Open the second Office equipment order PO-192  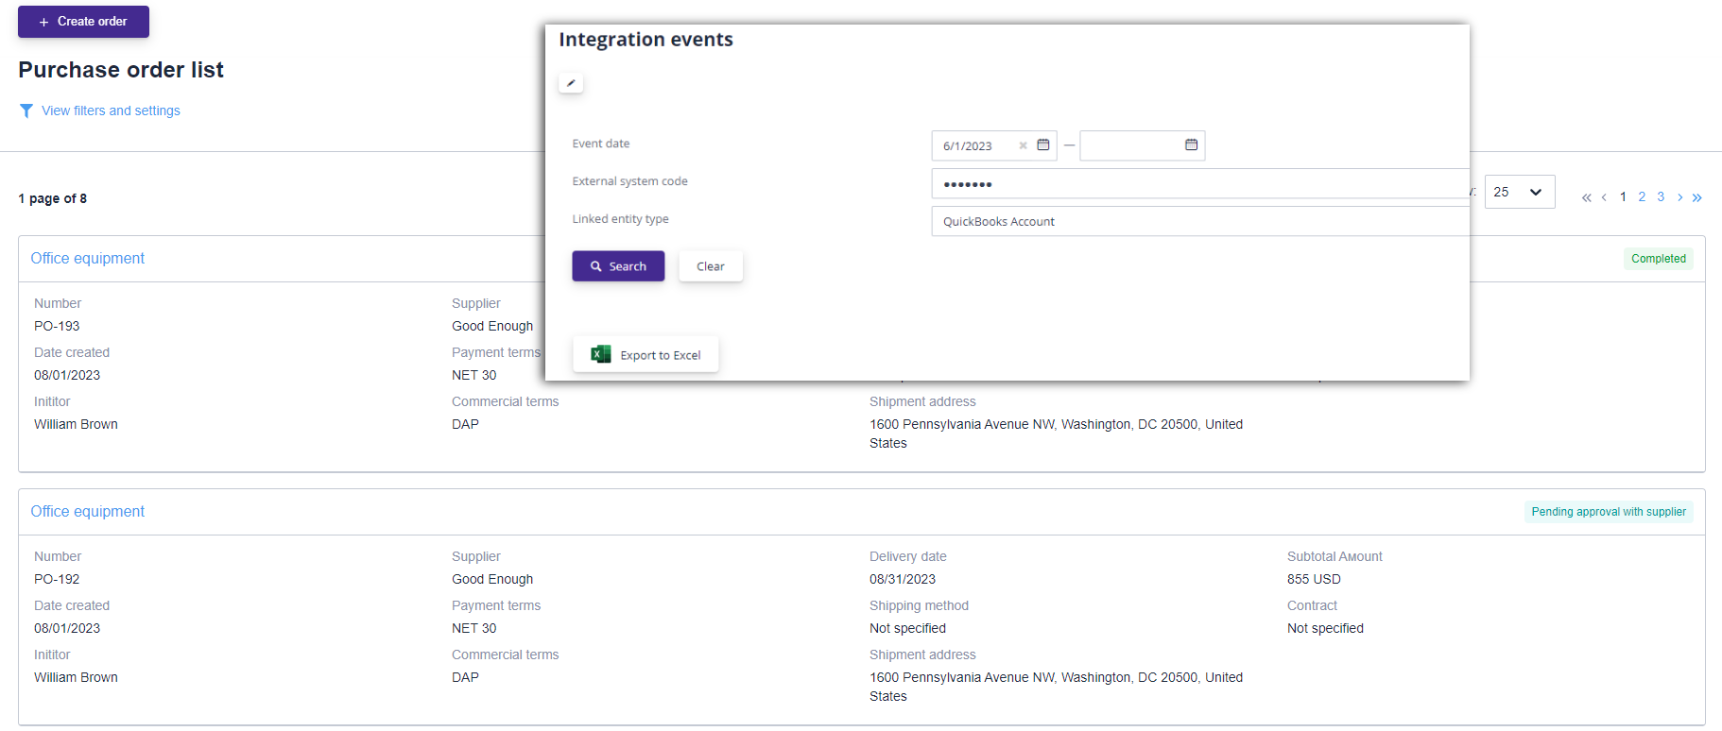click(87, 512)
